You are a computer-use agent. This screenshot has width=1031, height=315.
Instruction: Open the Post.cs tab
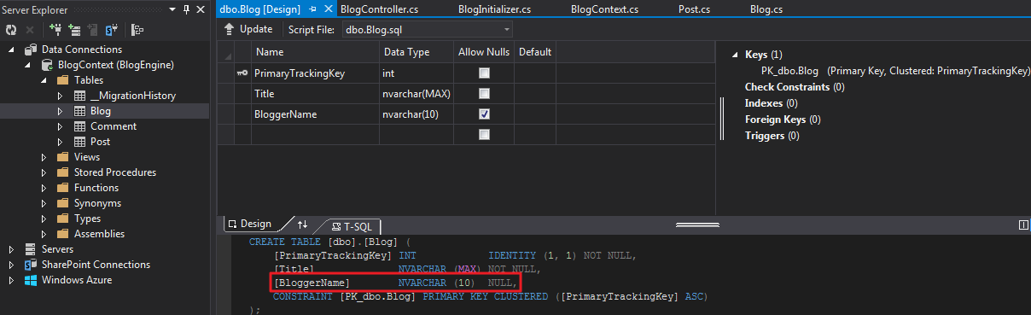tap(694, 9)
